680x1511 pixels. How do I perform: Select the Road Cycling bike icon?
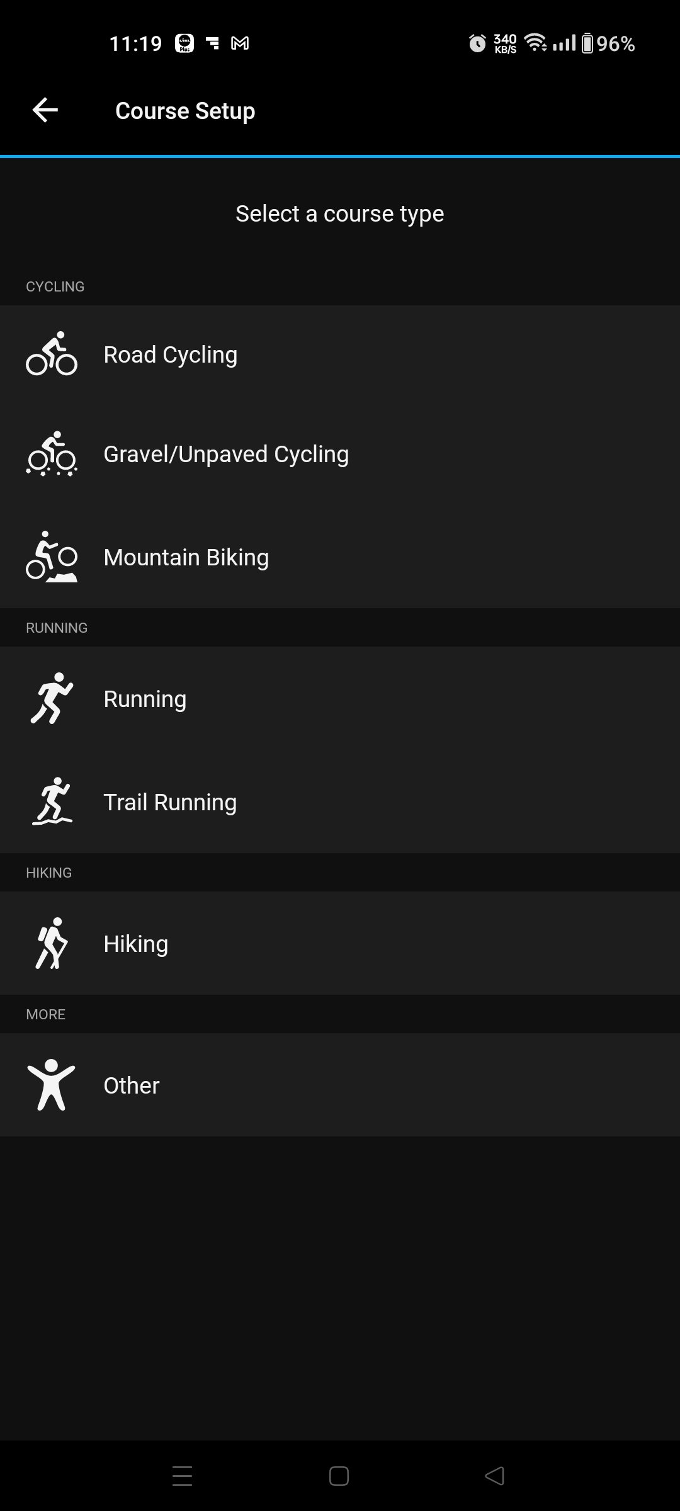[x=52, y=354]
